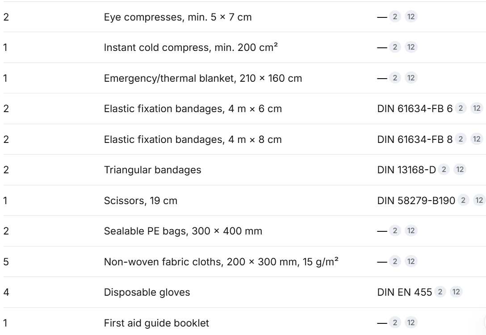Click citation 2 after DIN 13168-D

click(x=444, y=170)
